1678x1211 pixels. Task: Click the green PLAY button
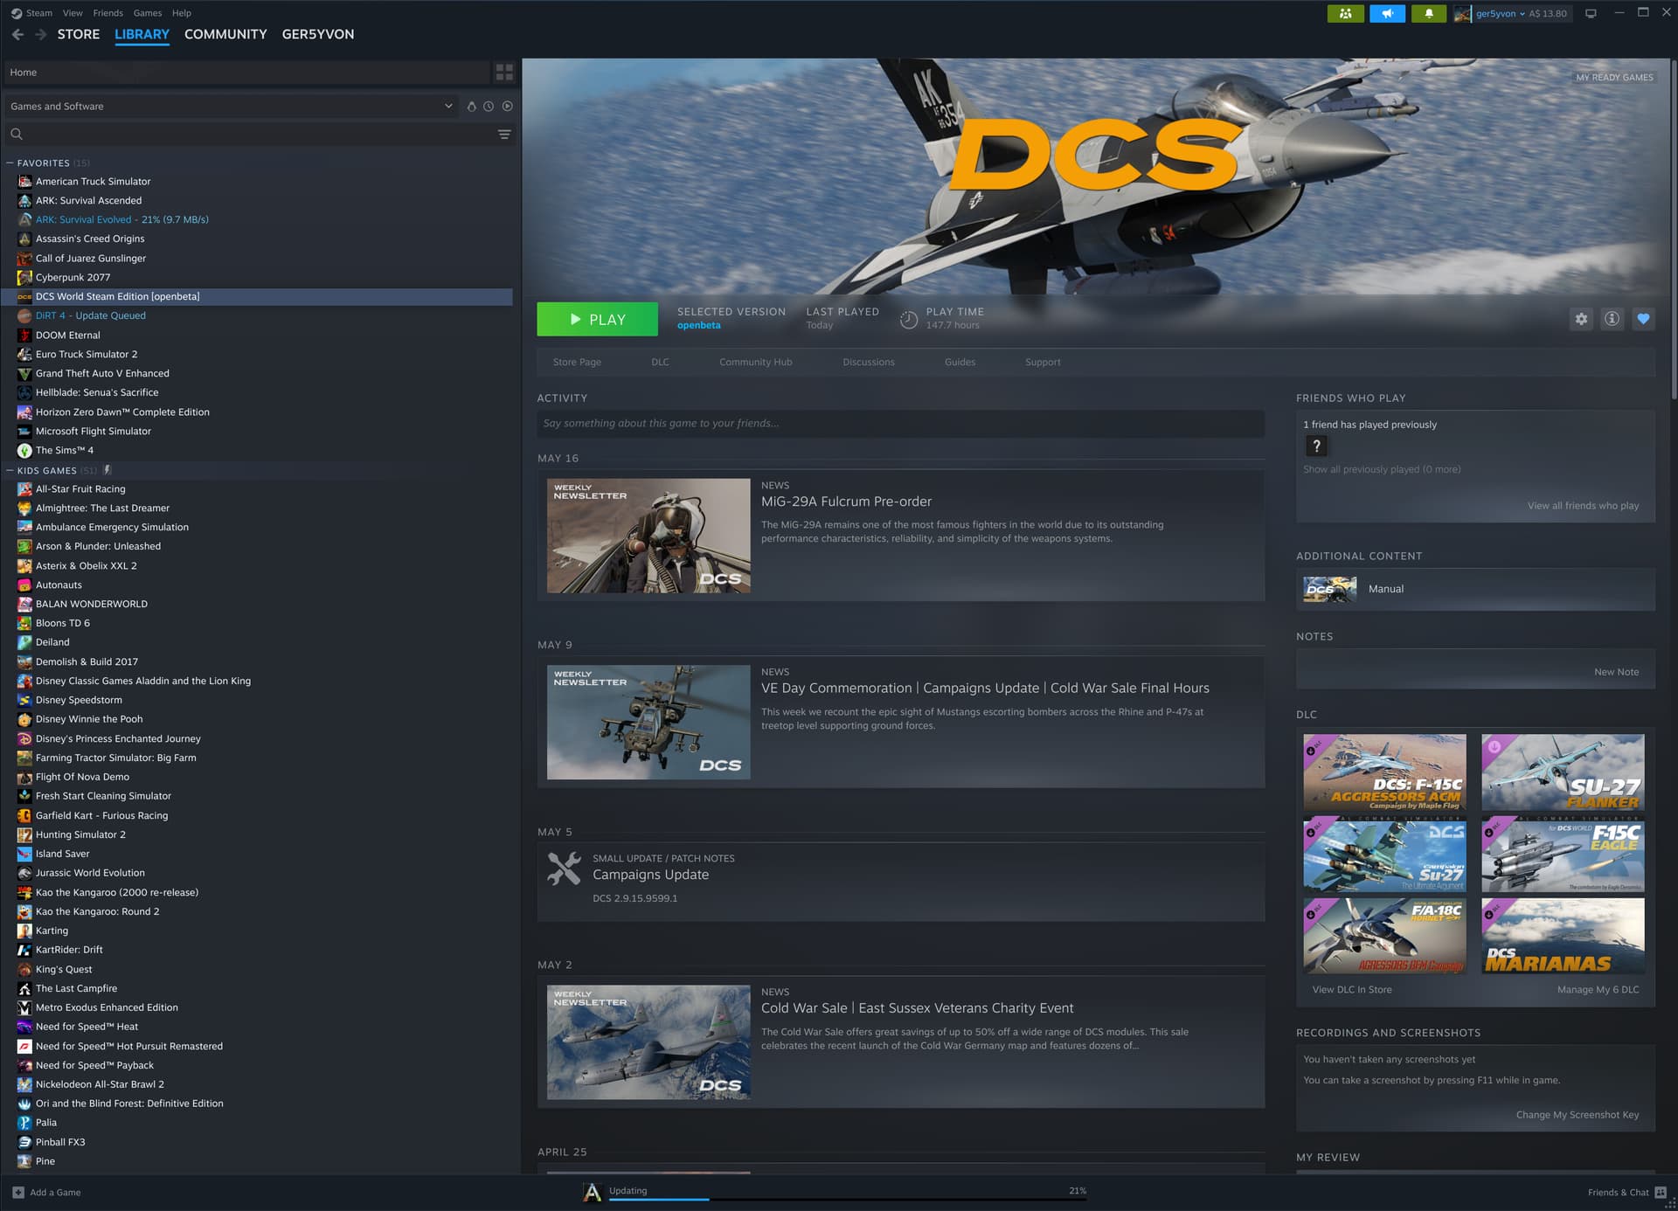click(x=597, y=319)
